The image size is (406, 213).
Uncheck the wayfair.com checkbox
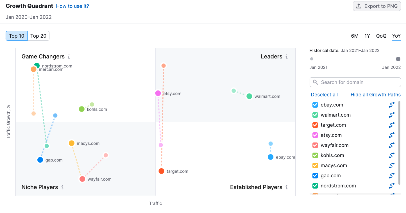[315, 145]
